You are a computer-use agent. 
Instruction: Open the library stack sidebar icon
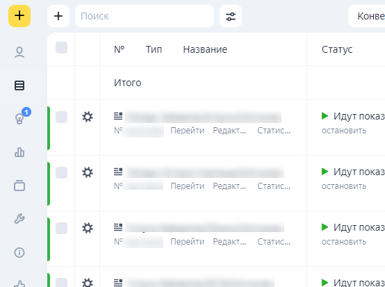click(19, 186)
